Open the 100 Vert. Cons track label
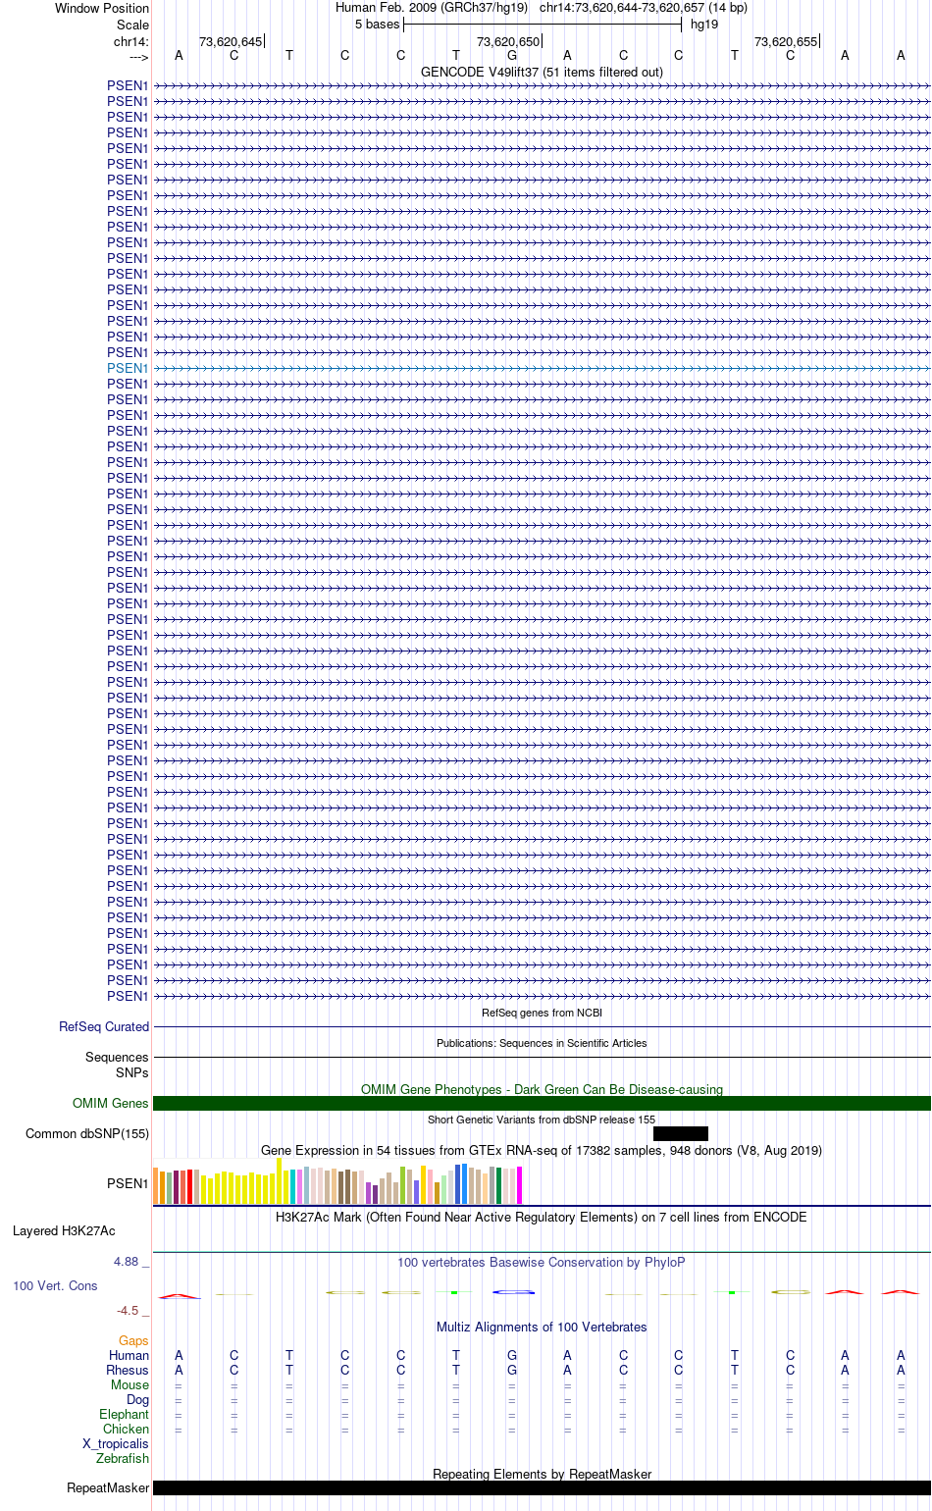 tap(55, 1286)
